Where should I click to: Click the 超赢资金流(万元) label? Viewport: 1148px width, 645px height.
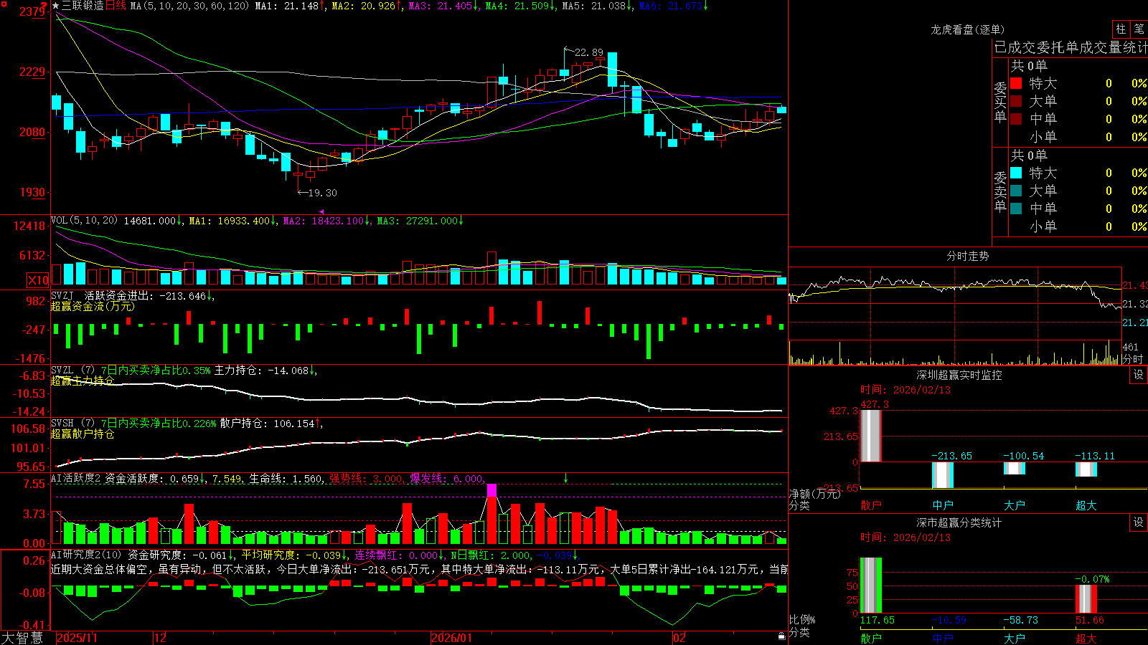(x=93, y=306)
